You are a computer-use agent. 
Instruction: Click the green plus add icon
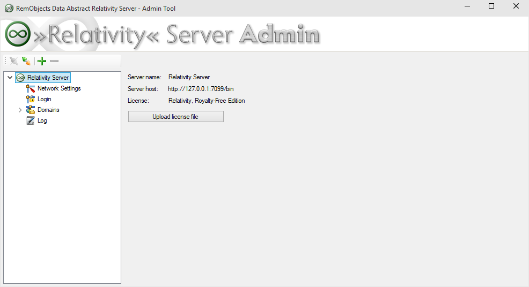(42, 61)
